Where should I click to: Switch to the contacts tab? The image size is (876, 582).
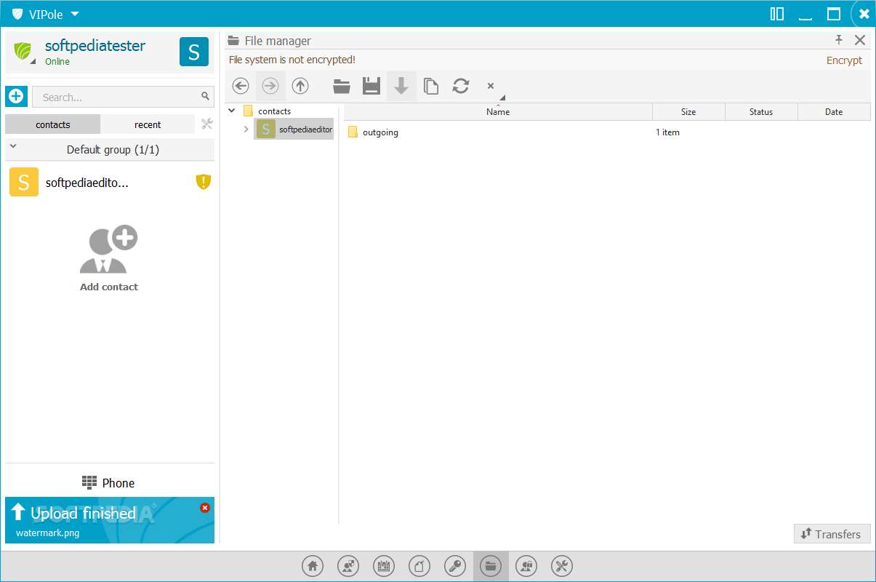click(x=53, y=124)
